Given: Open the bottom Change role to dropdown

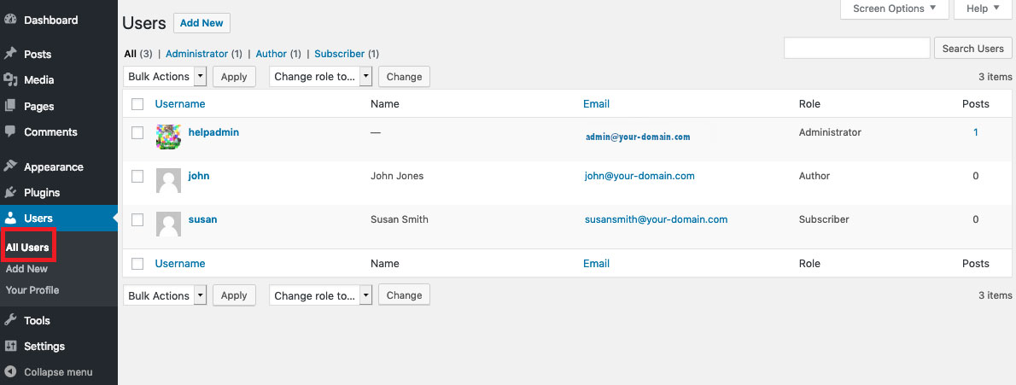Looking at the screenshot, I should [321, 295].
